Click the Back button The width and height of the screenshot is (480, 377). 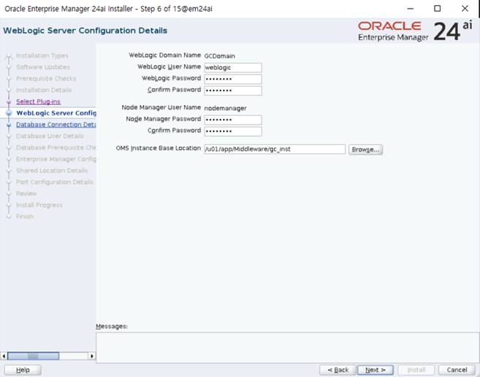pos(338,370)
